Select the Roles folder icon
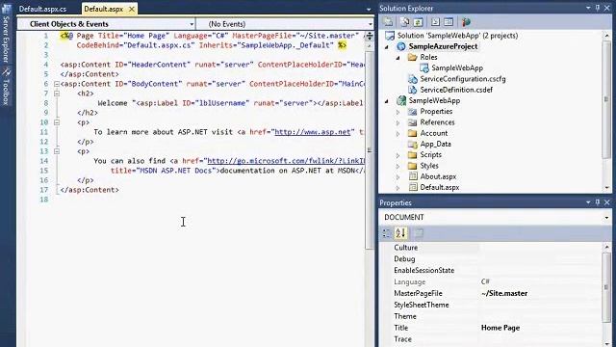 412,58
